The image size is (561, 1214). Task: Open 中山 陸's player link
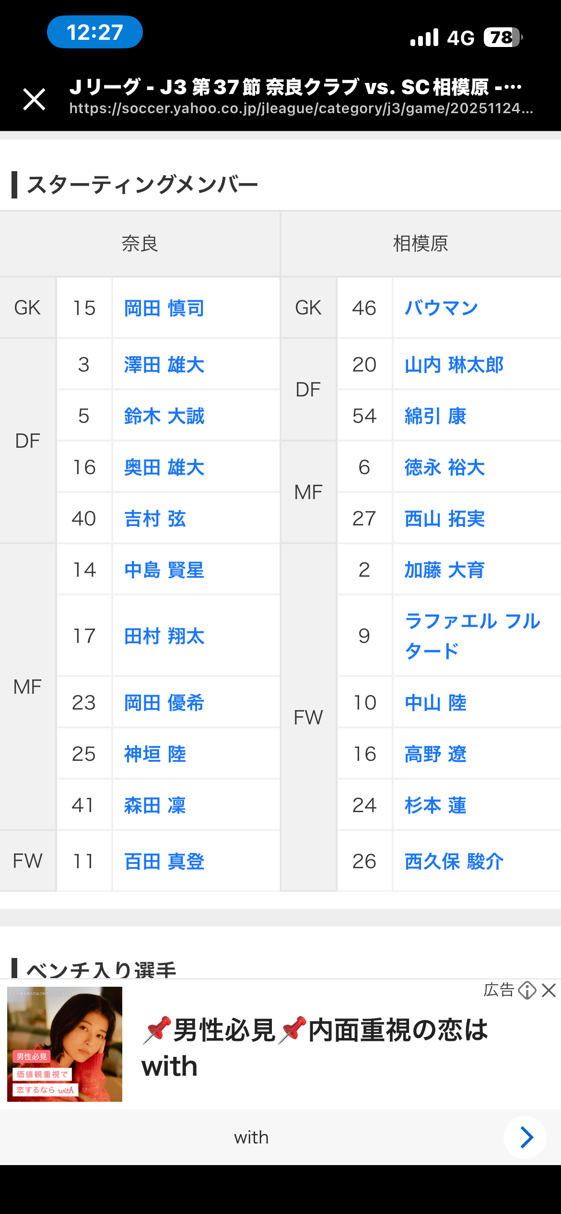point(435,703)
